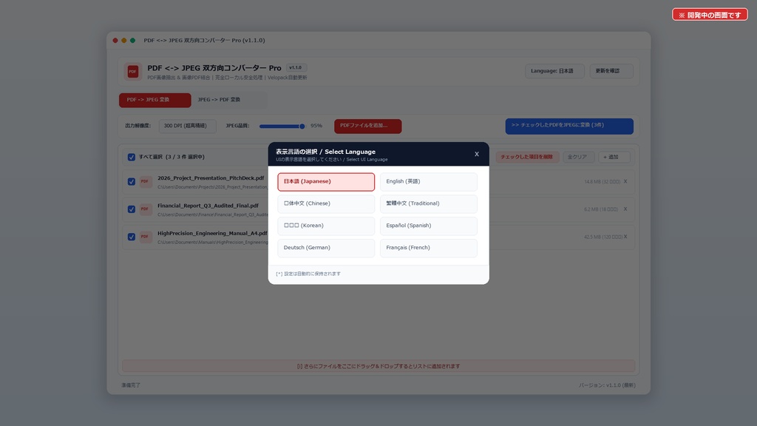Choose English (英語) as the language
The height and width of the screenshot is (426, 757).
coord(428,182)
